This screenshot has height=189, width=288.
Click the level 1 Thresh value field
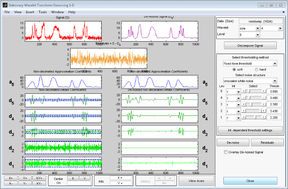click(273, 117)
